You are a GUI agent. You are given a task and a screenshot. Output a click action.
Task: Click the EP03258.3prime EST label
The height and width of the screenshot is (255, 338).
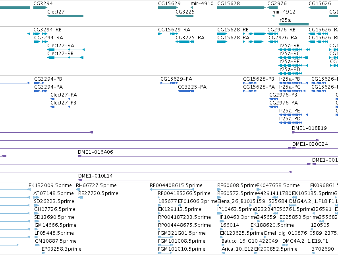coord(62,249)
